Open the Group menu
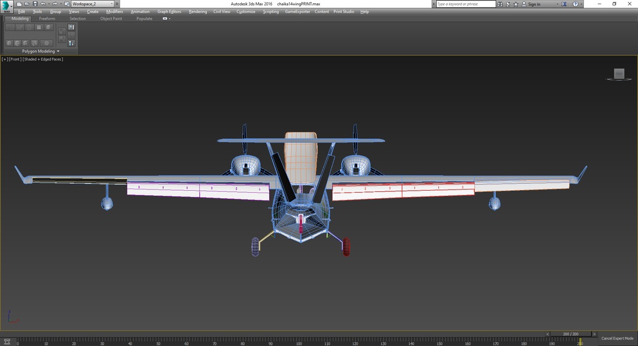This screenshot has height=346, width=638. click(x=55, y=12)
